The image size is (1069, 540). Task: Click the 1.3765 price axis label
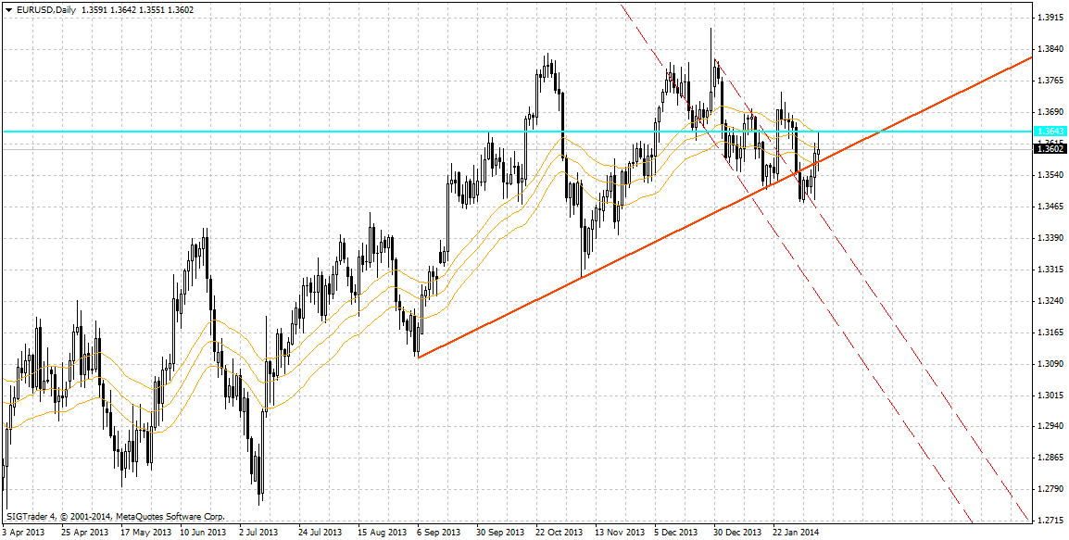click(x=1052, y=81)
